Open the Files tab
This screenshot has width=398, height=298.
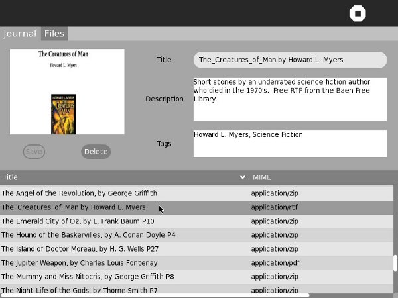tap(54, 34)
